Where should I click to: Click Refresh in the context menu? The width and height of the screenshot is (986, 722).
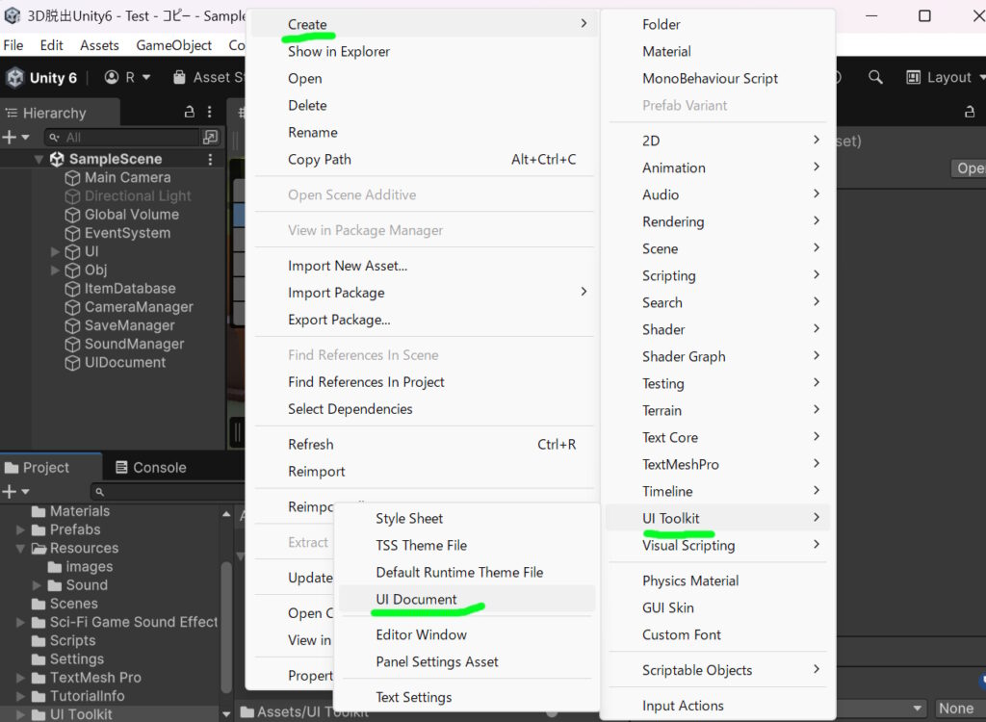coord(424,445)
